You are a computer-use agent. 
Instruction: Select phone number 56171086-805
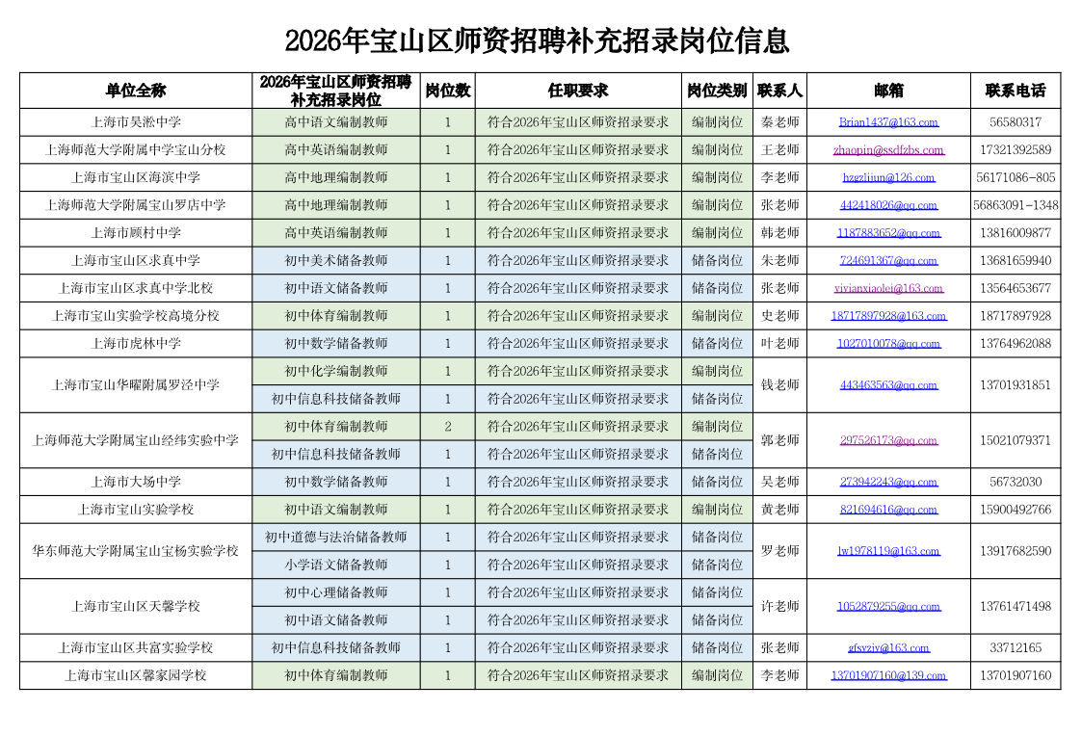click(1016, 177)
